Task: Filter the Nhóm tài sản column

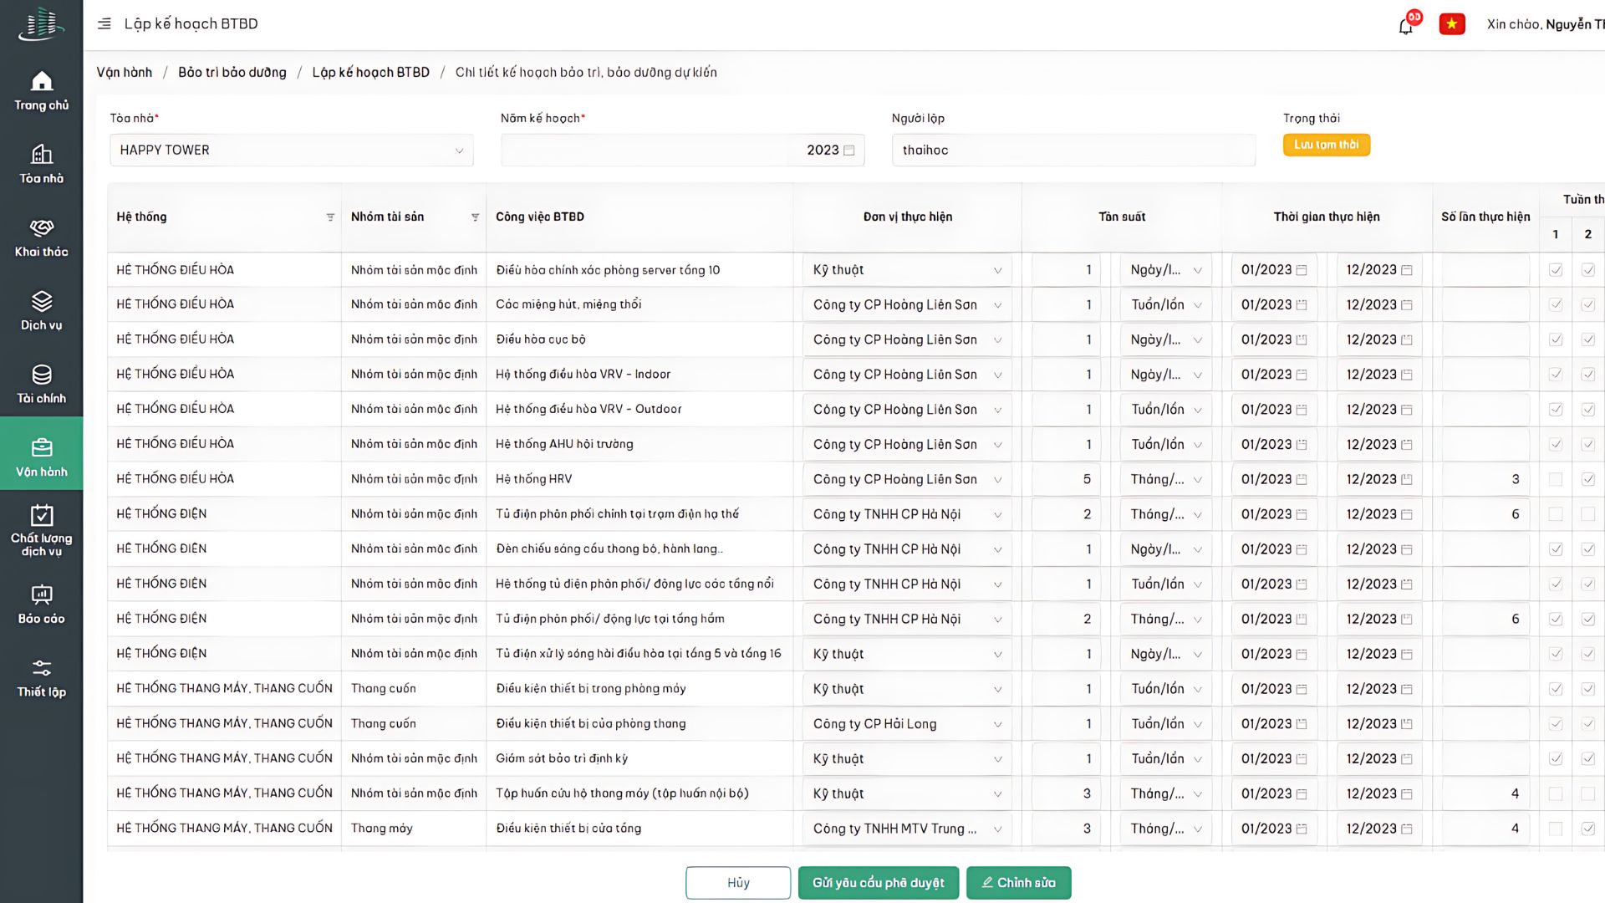Action: pyautogui.click(x=475, y=217)
